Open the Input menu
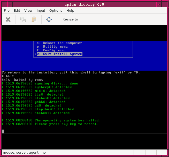This screenshot has height=157, width=169. click(x=41, y=11)
